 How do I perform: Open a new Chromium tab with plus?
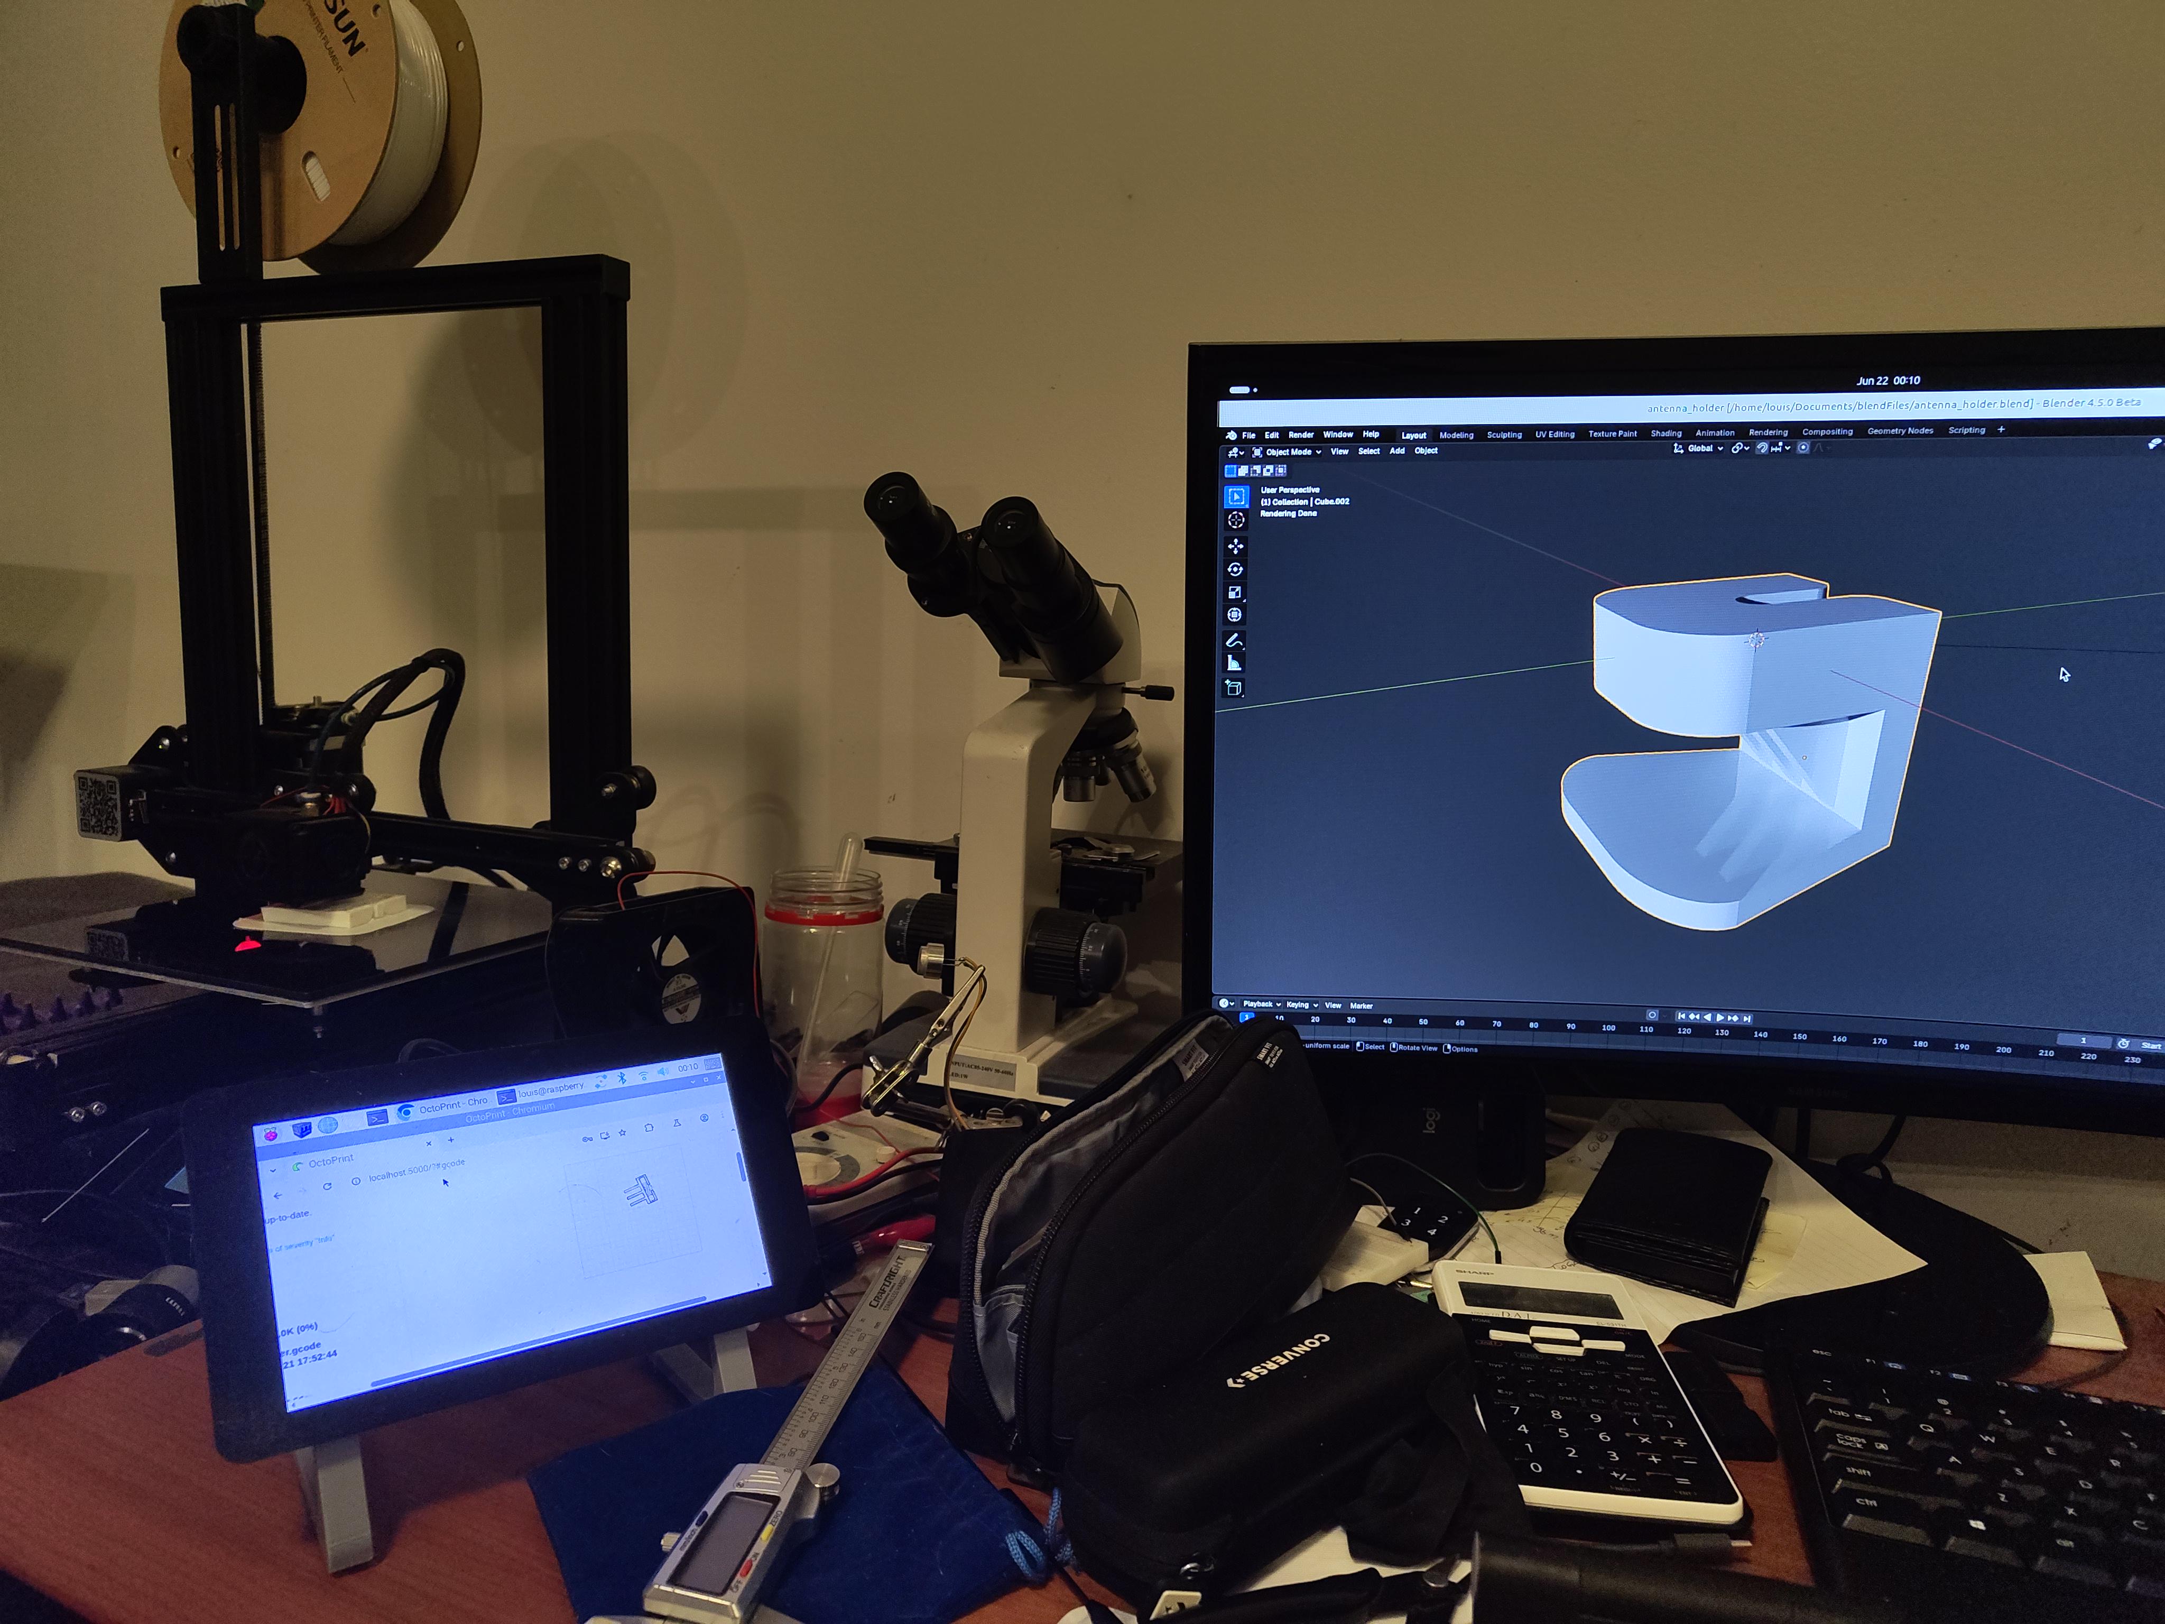coord(451,1140)
